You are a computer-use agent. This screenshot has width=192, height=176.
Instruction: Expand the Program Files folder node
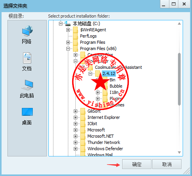point(68,42)
